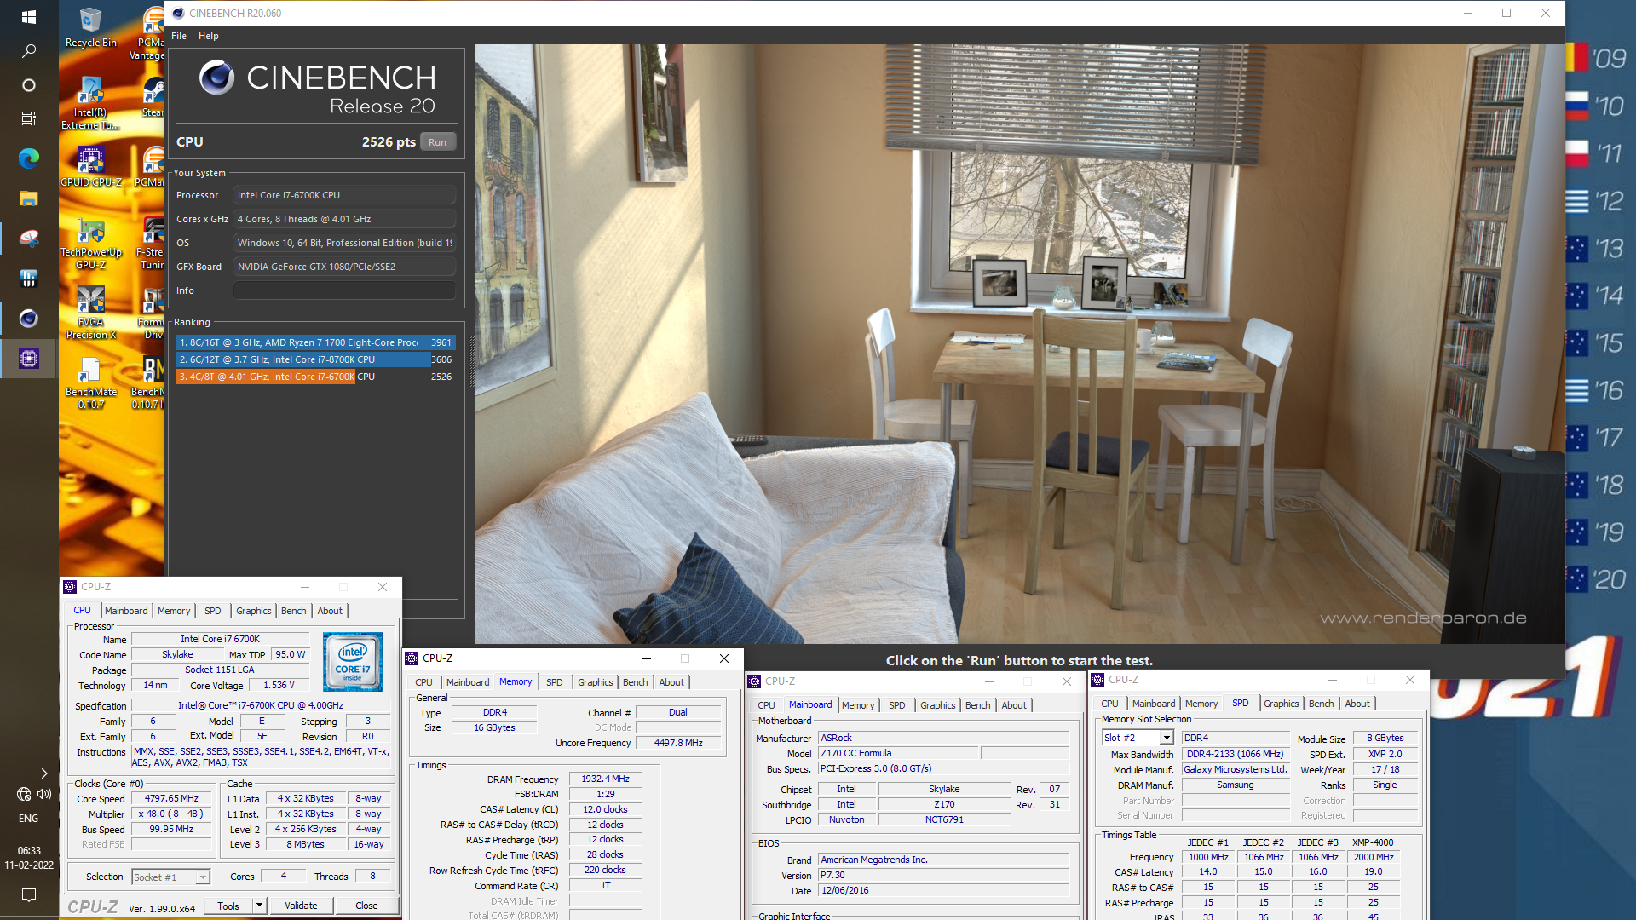Open network status tray icon

(24, 794)
